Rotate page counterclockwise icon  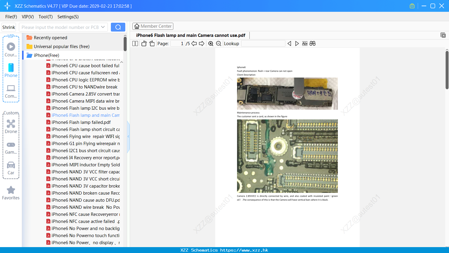point(144,44)
